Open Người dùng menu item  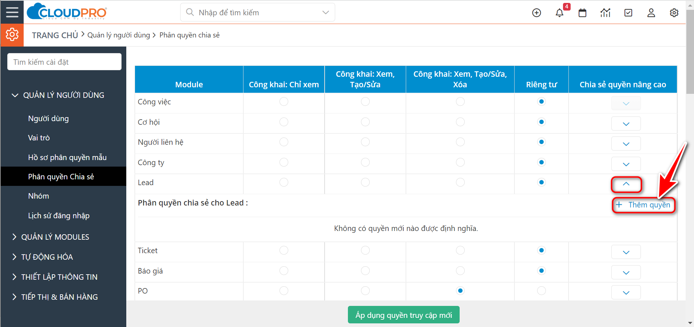point(48,119)
